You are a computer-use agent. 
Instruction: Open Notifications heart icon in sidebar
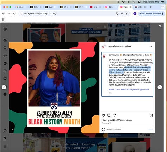pyautogui.click(x=5, y=78)
